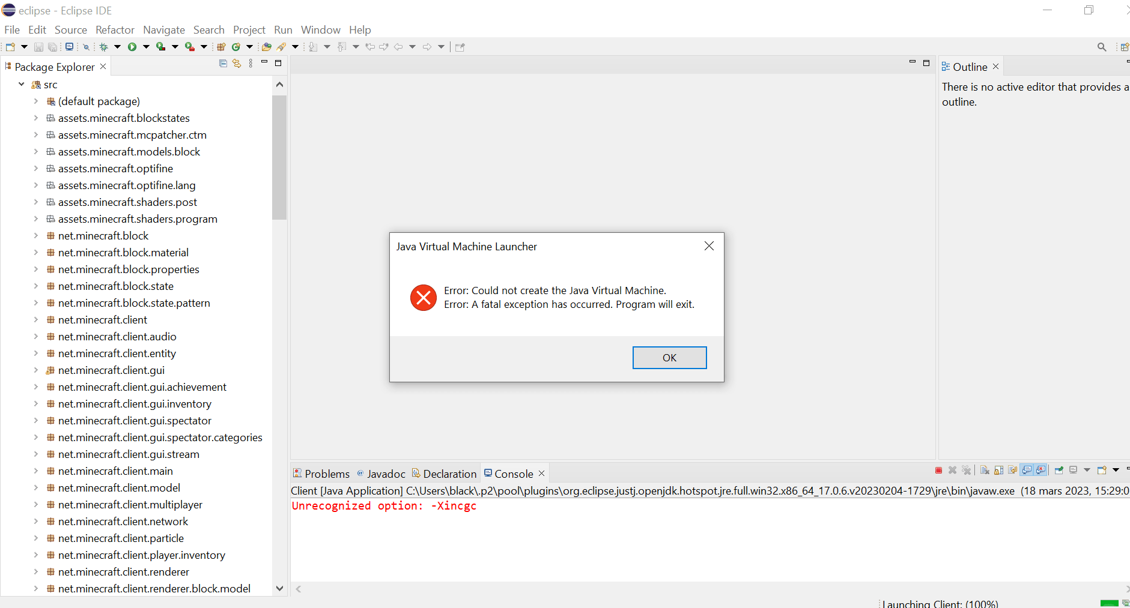This screenshot has width=1130, height=608.
Task: Toggle Link with Editor in Package Explorer
Action: 237,64
